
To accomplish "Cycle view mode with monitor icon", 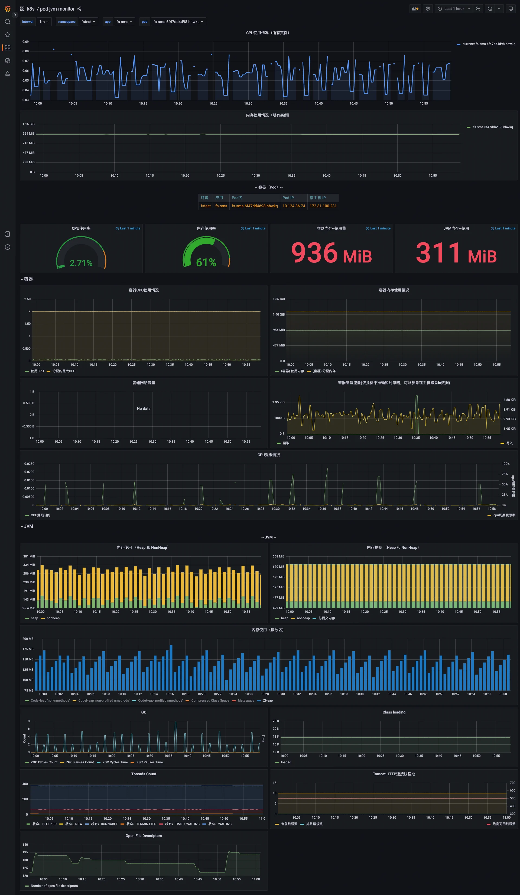I will pyautogui.click(x=511, y=9).
